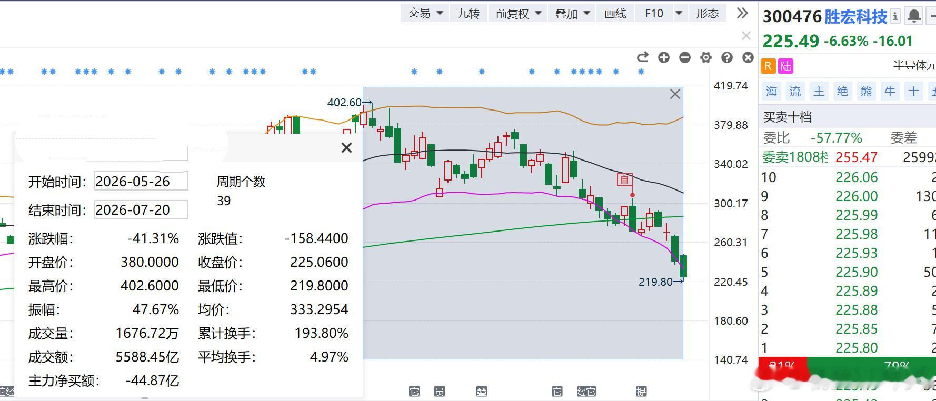The image size is (936, 401).
Task: Open the 形态 toolbar item
Action: tap(707, 13)
